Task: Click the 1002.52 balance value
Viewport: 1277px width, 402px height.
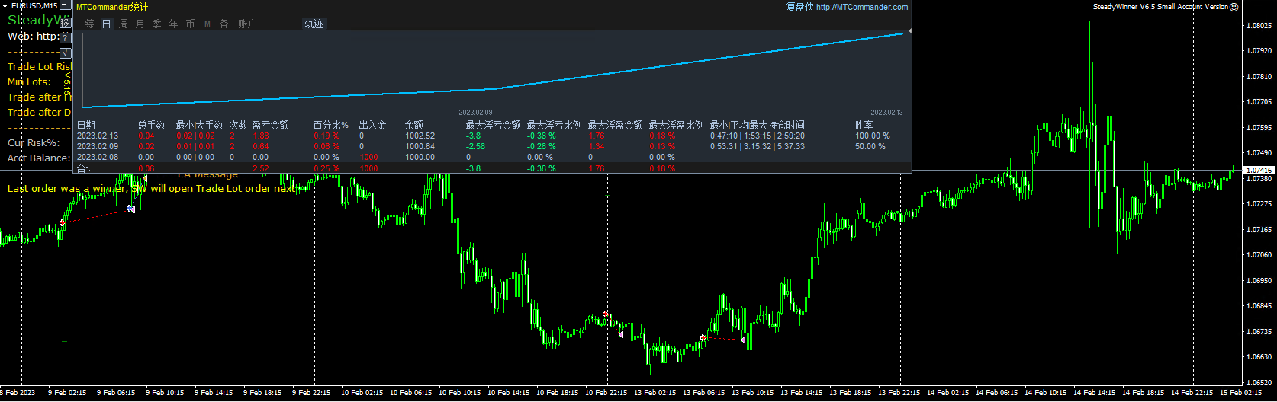Action: point(420,136)
